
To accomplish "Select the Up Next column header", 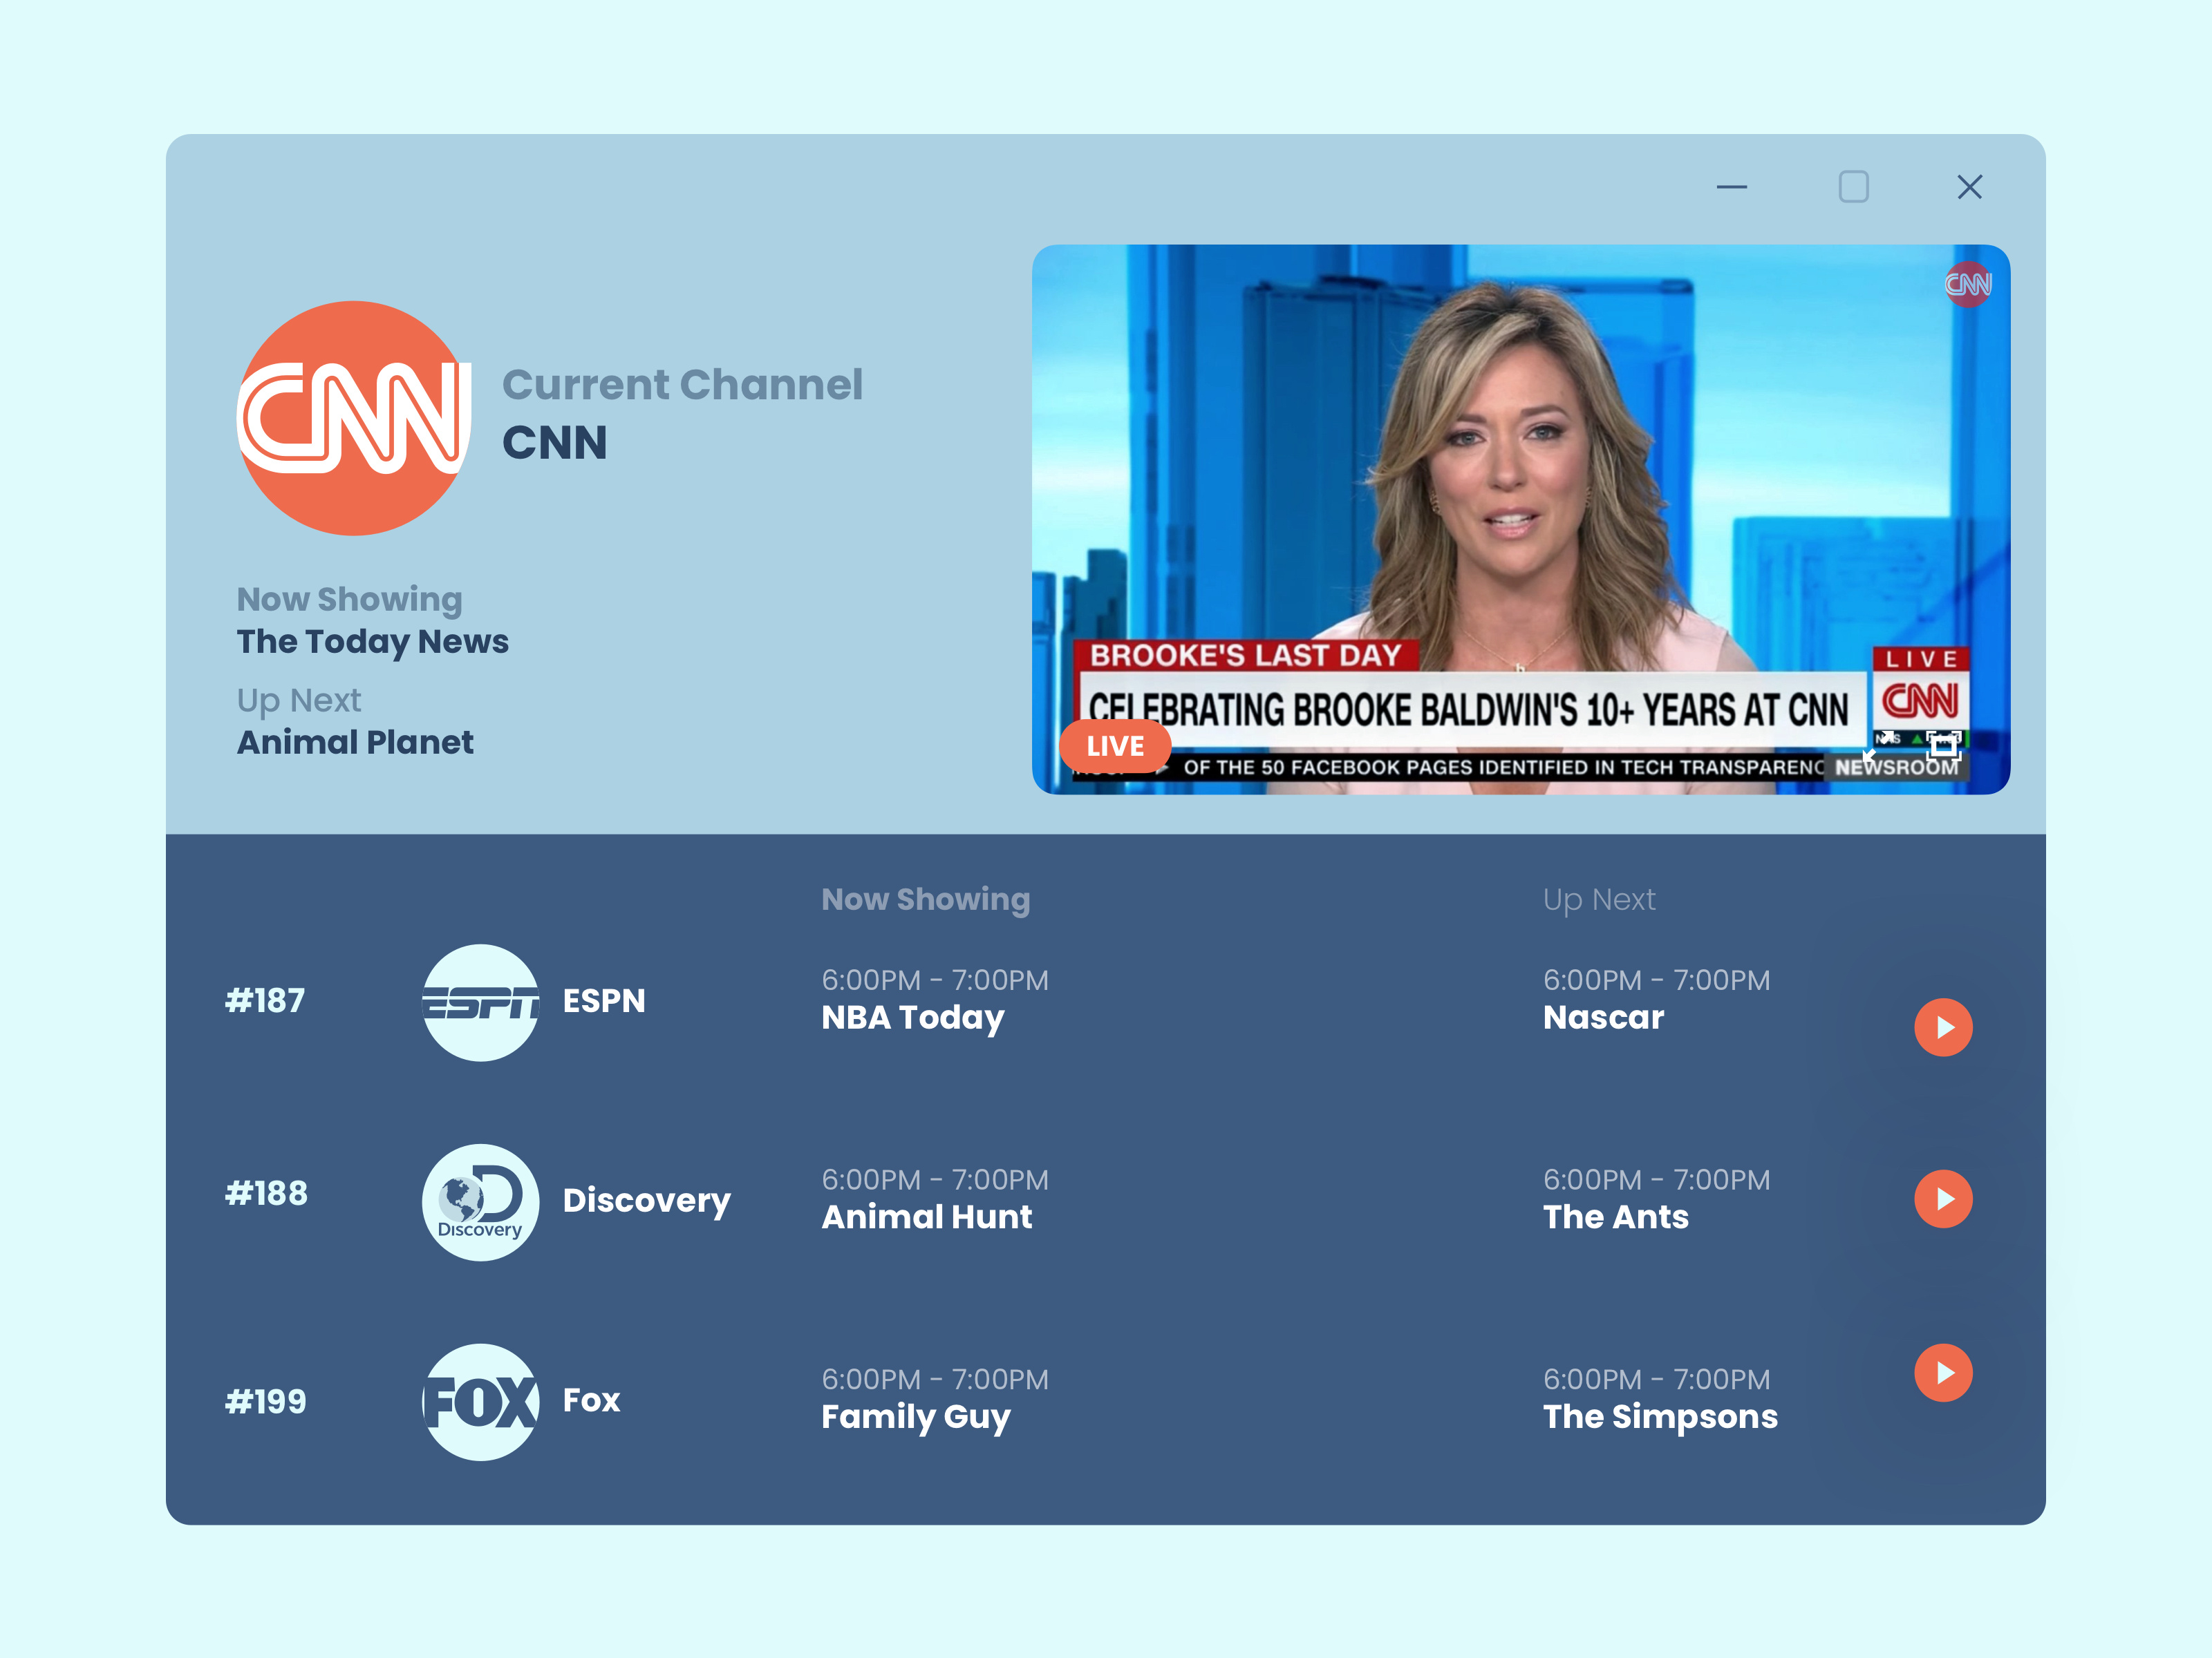I will 1598,899.
